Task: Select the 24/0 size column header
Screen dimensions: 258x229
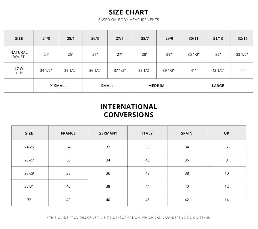Action: pos(46,38)
